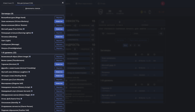Click concentration icon next to Silent Image
195x112 pixels.
click(30, 57)
